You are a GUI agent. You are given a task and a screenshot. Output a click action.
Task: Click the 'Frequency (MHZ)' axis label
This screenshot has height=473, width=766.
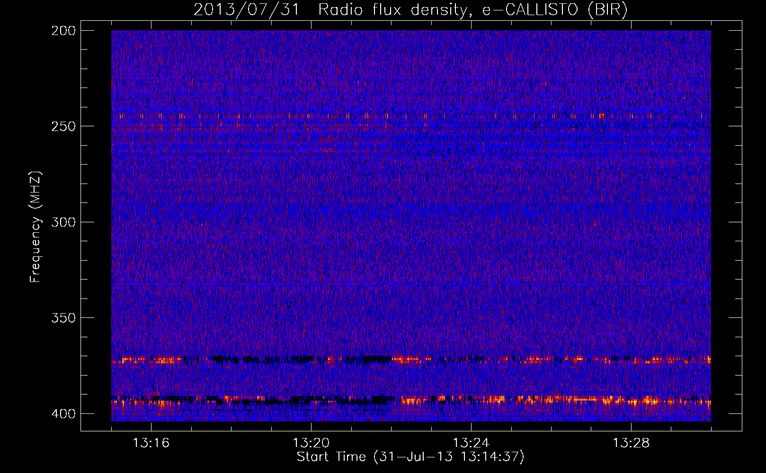point(36,227)
